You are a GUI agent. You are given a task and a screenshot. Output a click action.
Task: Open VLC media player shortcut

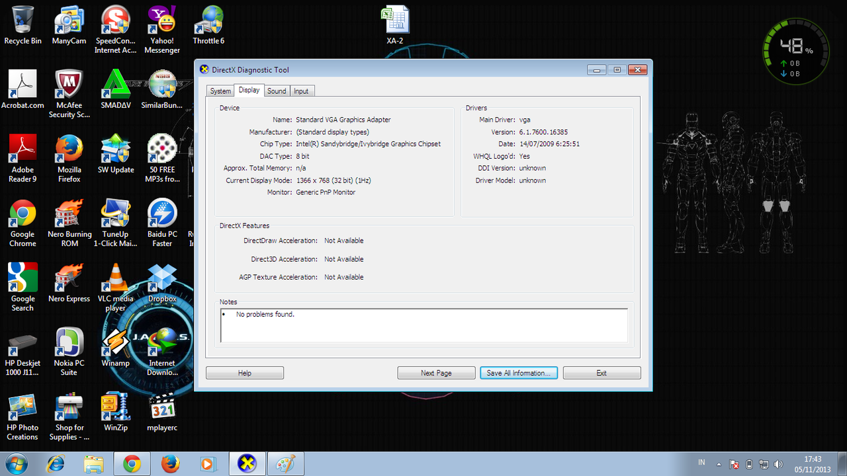coord(116,288)
